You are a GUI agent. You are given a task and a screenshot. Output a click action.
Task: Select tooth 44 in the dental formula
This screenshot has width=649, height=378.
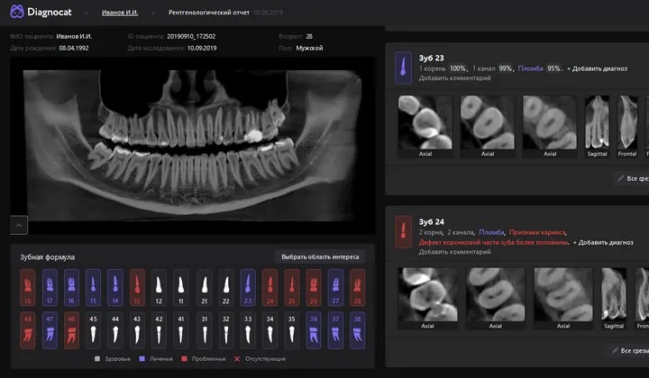click(x=115, y=330)
